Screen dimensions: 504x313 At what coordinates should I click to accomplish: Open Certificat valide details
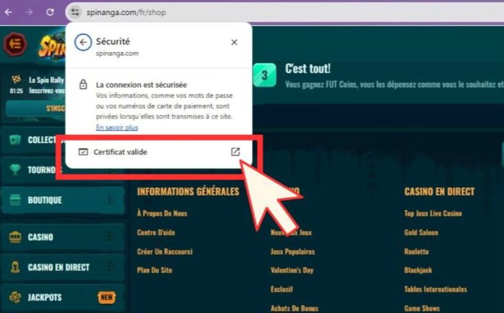(159, 151)
